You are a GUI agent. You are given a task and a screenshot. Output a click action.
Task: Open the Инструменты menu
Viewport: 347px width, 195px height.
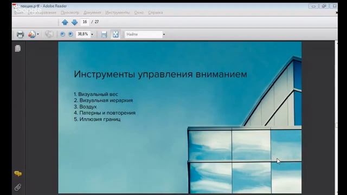point(118,12)
